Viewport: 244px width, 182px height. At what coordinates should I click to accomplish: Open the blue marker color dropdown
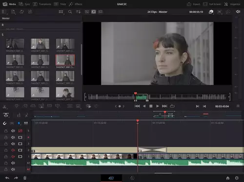tap(19, 123)
